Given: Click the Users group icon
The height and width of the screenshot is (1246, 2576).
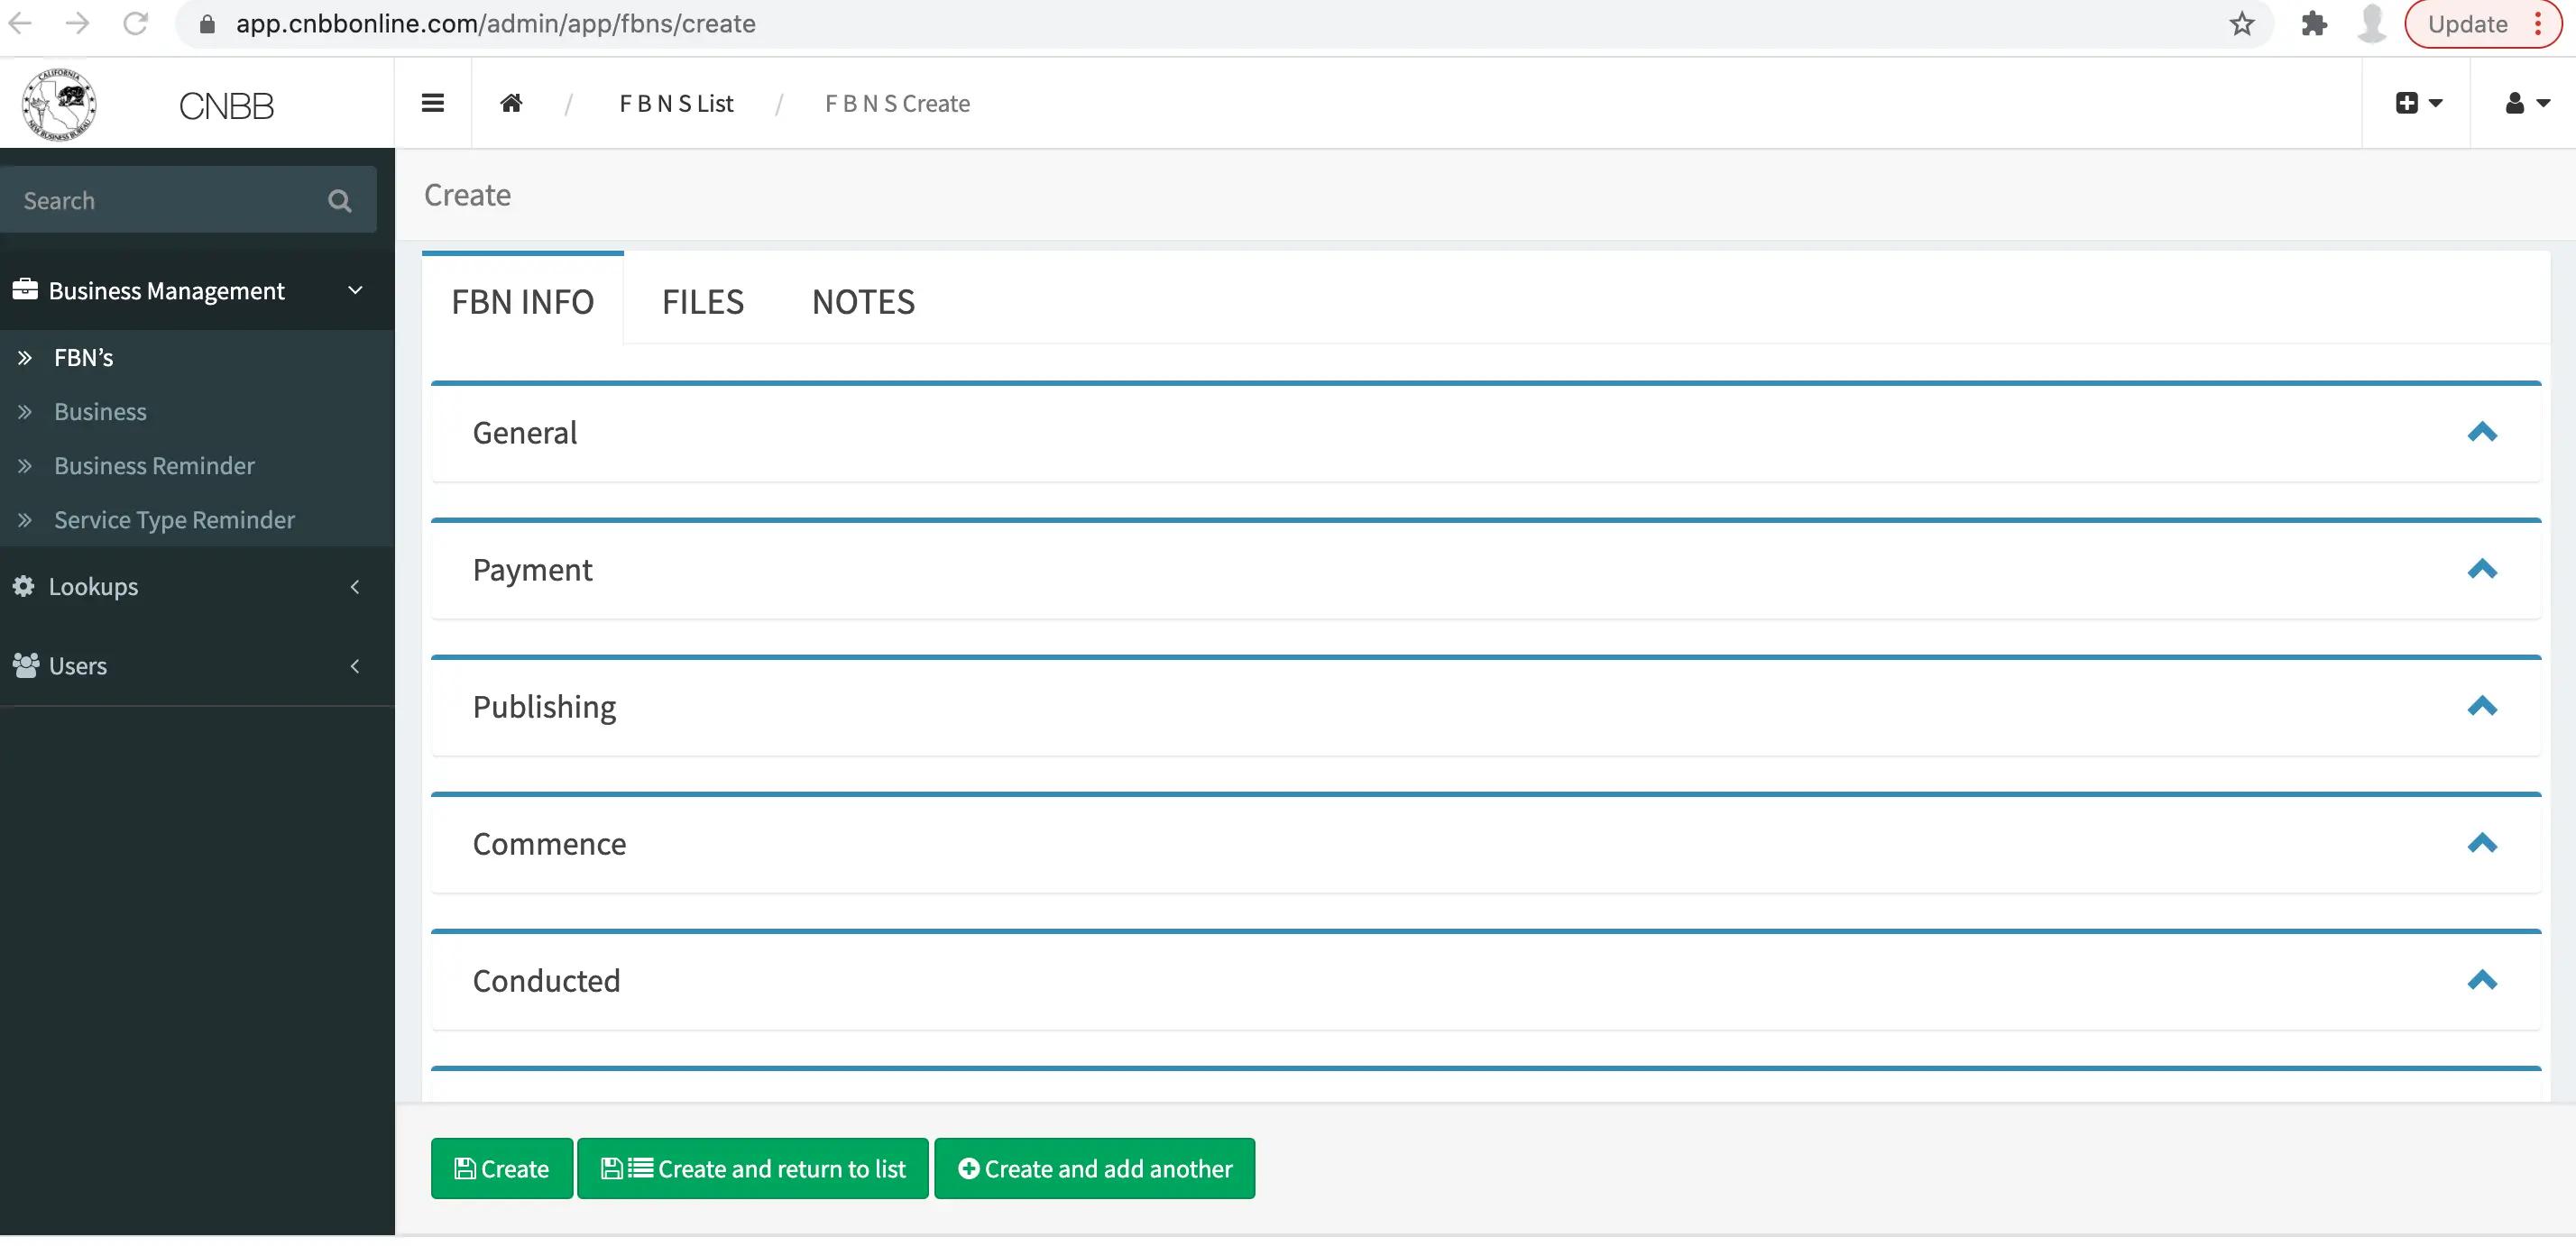Looking at the screenshot, I should (23, 665).
